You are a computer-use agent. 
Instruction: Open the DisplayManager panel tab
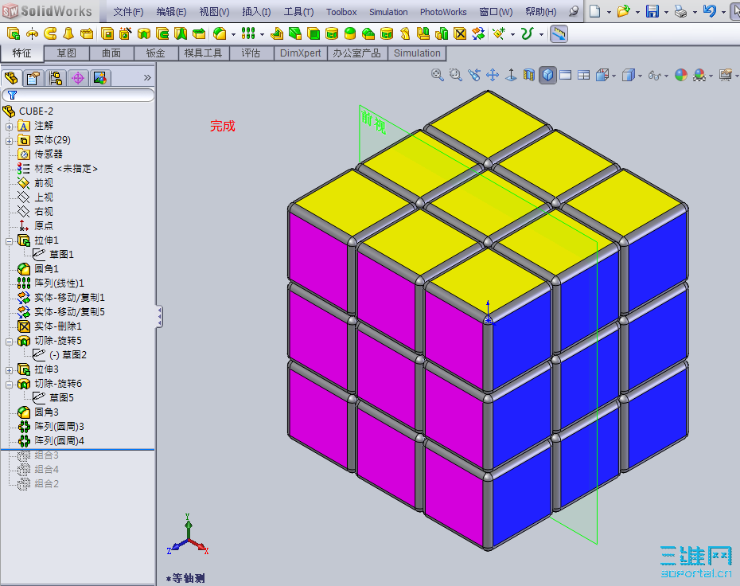pos(100,78)
